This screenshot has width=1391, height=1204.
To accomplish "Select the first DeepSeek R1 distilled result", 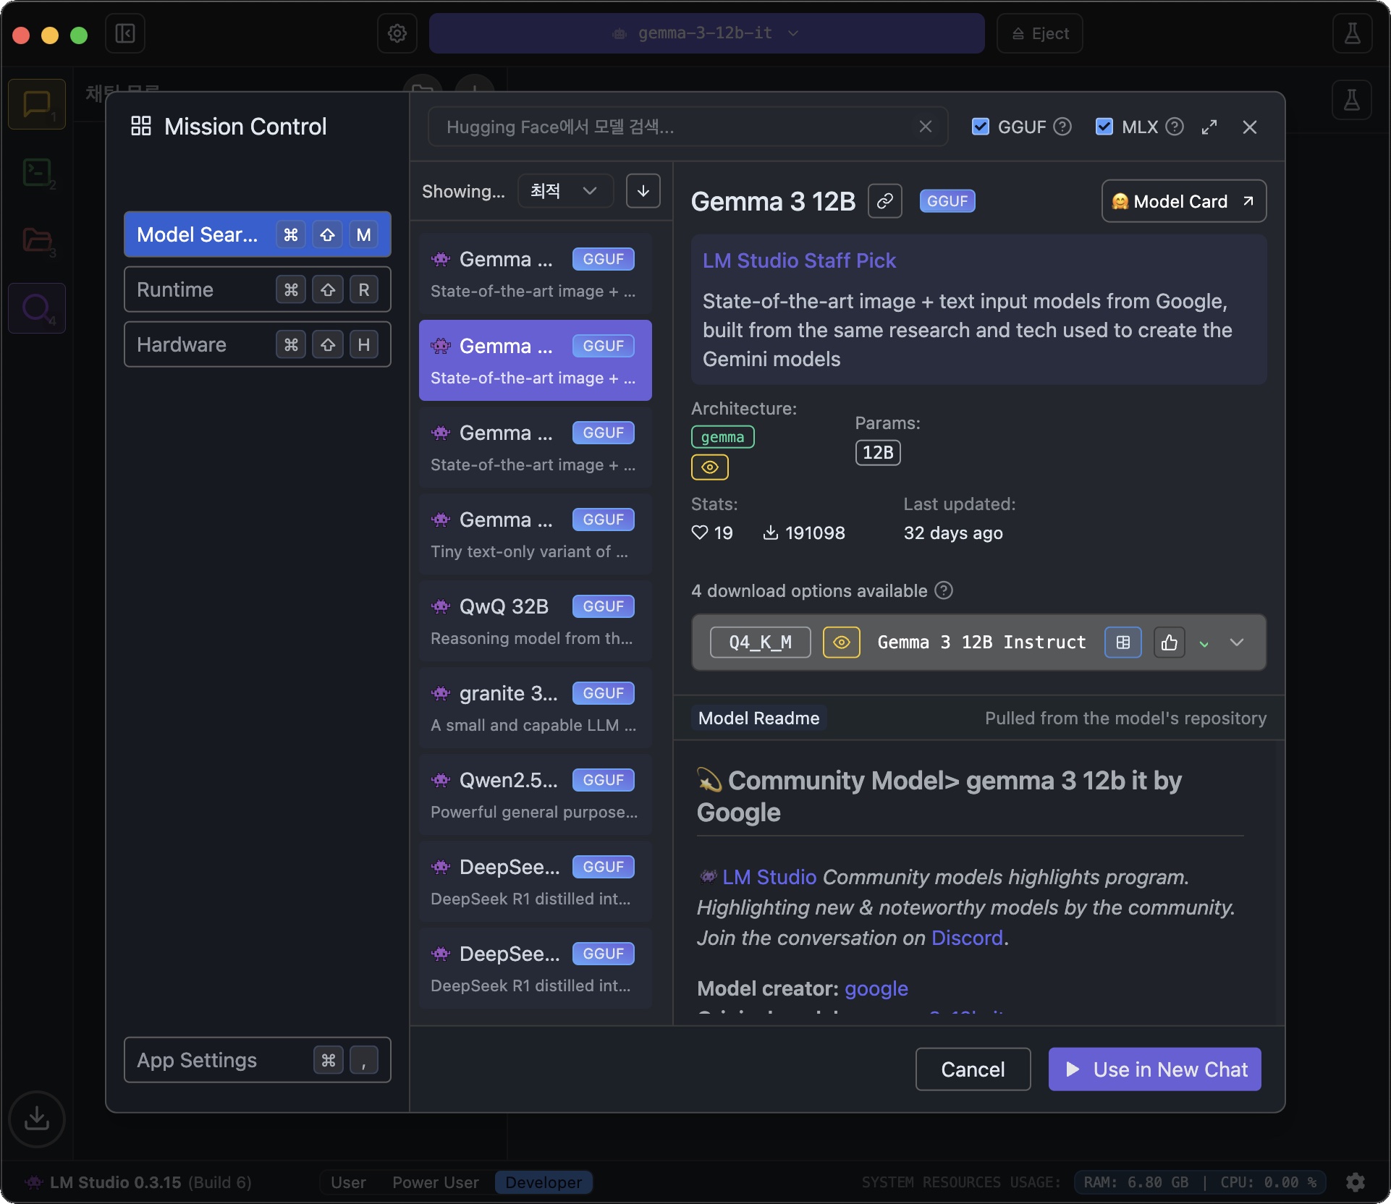I will point(536,881).
